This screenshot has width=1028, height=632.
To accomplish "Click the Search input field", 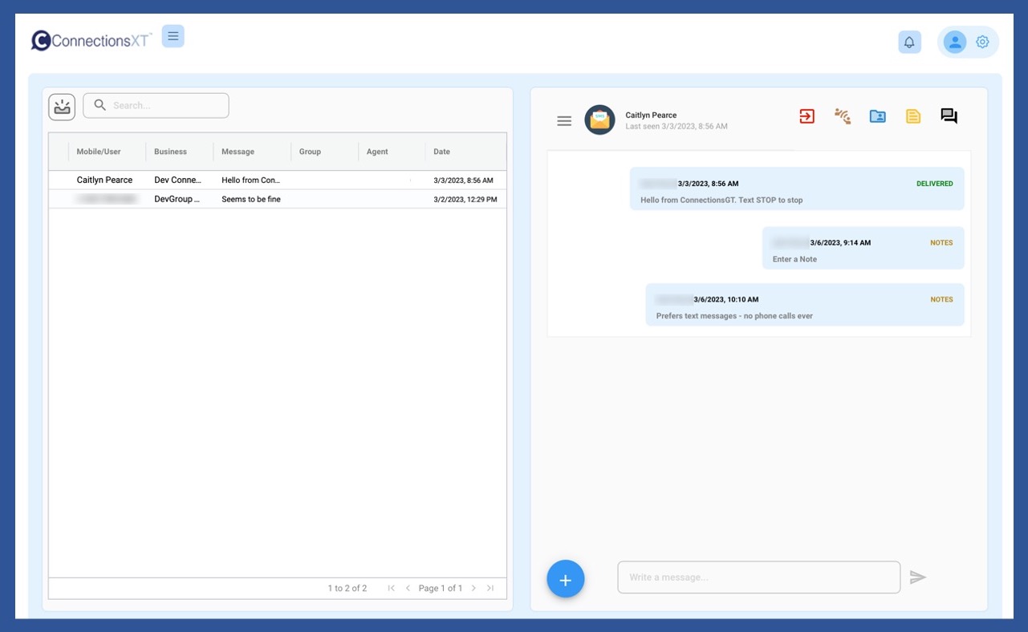I will (x=166, y=106).
